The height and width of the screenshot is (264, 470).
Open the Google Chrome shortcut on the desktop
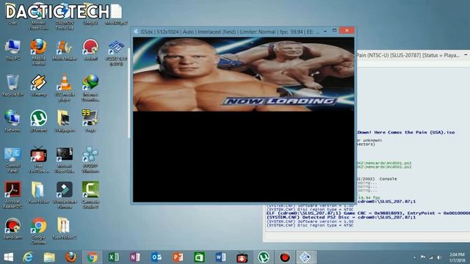click(x=38, y=230)
